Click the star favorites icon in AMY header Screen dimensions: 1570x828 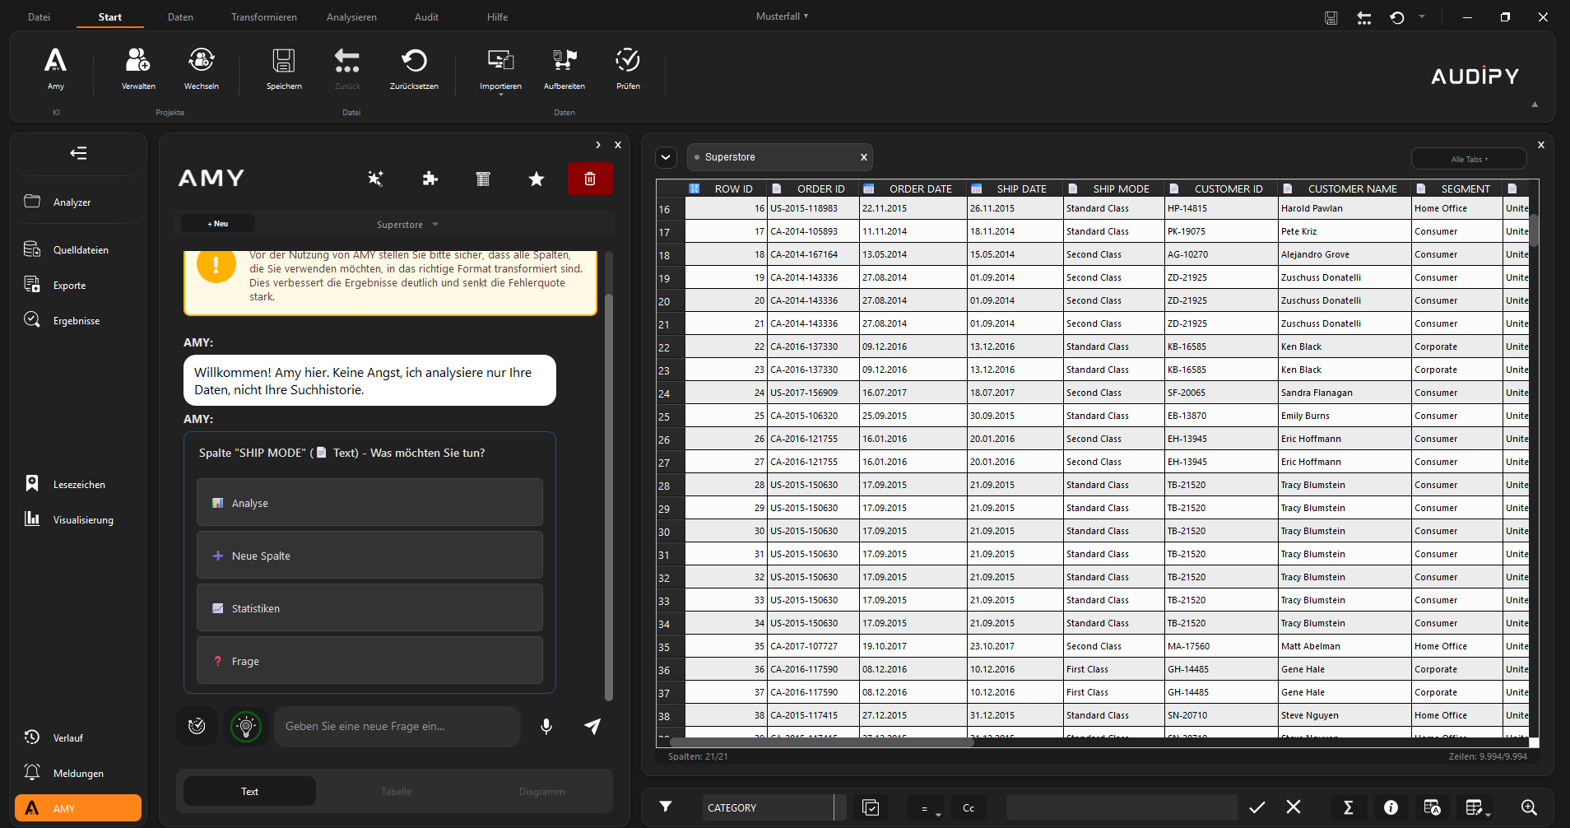tap(536, 179)
